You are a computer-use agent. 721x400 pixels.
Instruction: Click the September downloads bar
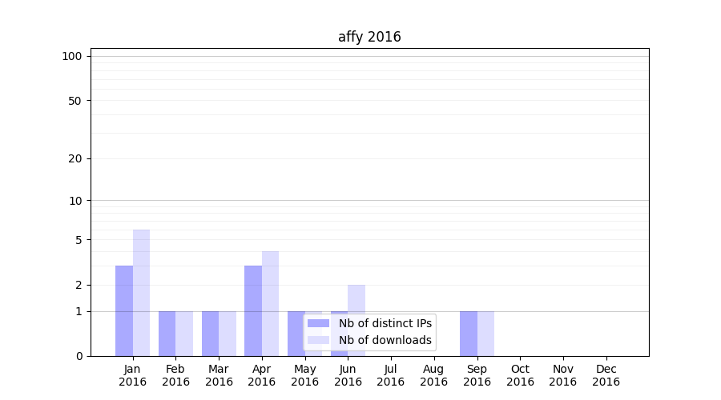485,334
